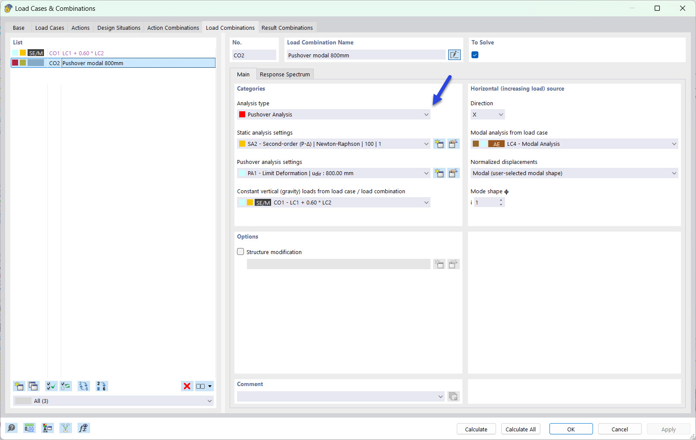Create new static analysis settings icon
The width and height of the screenshot is (696, 440).
(439, 144)
